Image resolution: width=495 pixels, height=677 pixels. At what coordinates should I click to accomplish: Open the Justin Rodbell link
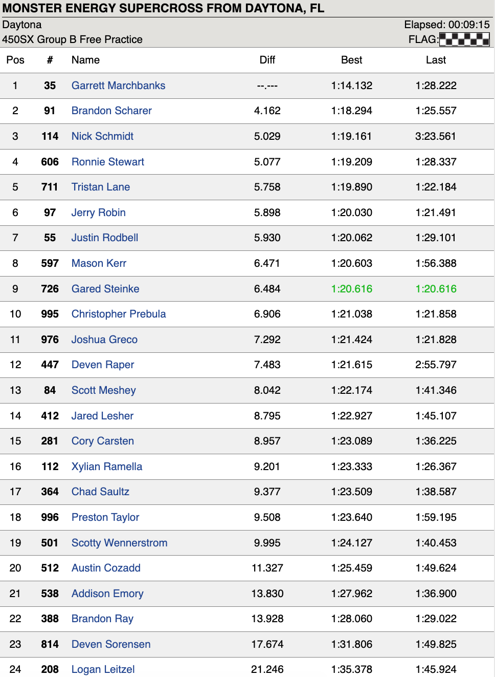(105, 238)
